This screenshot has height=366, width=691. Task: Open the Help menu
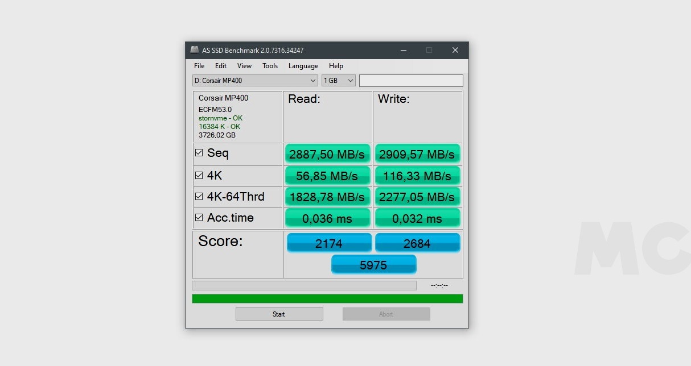tap(336, 66)
